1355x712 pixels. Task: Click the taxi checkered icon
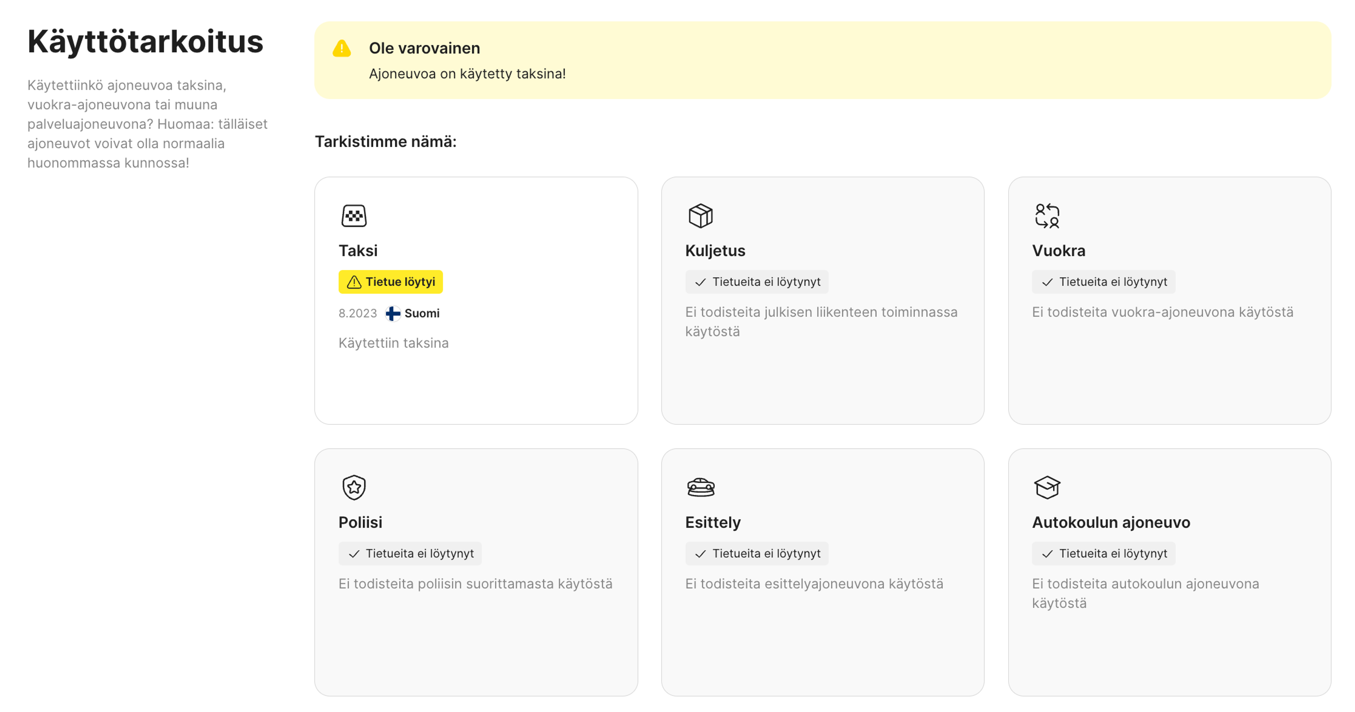354,216
